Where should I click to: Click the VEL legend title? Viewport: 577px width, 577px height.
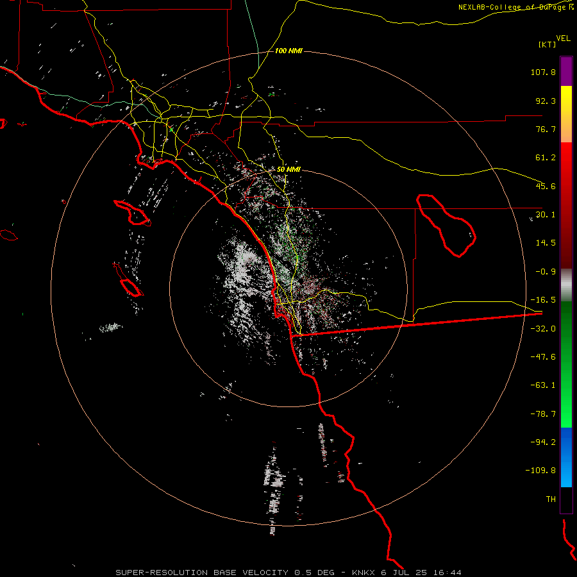pyautogui.click(x=564, y=38)
